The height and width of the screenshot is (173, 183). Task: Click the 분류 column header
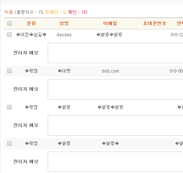tap(31, 23)
